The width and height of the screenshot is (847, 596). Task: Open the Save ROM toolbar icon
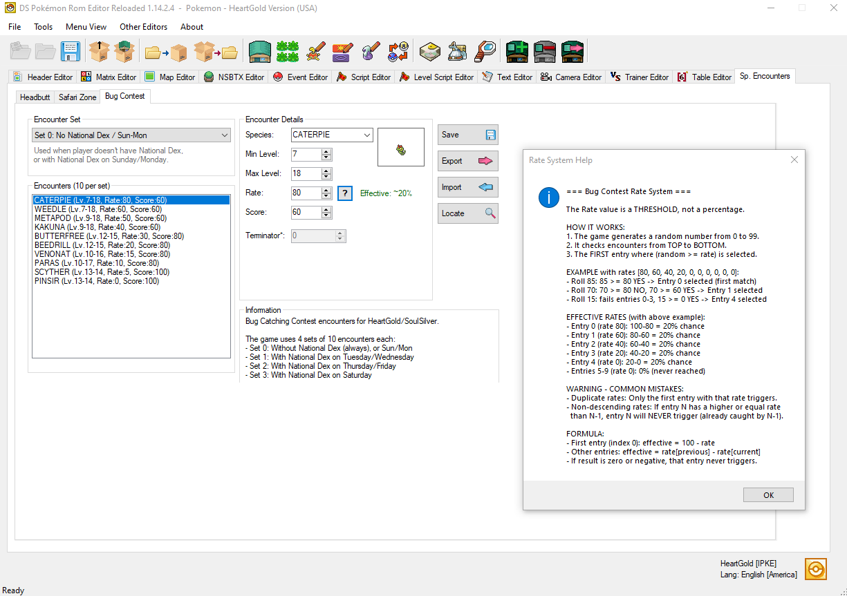(x=69, y=51)
